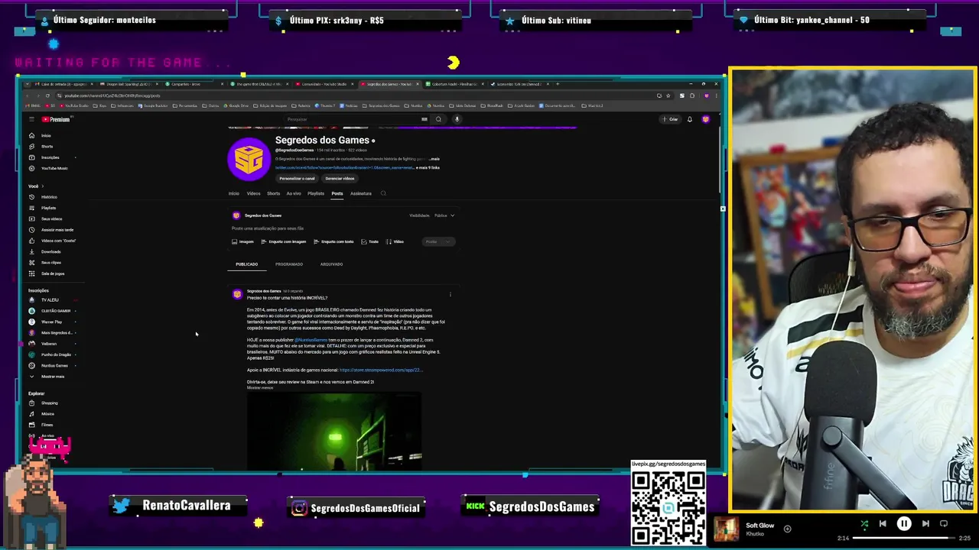Click the e mais 9 links text
Viewport: 979px width, 550px height.
tap(428, 167)
